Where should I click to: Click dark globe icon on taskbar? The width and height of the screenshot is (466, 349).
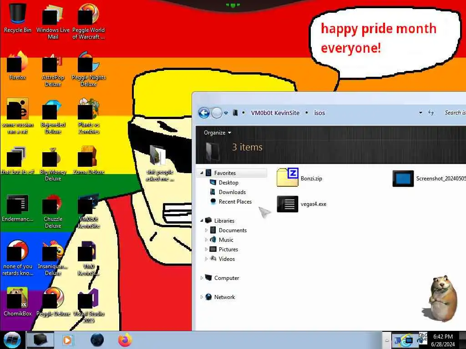97,340
